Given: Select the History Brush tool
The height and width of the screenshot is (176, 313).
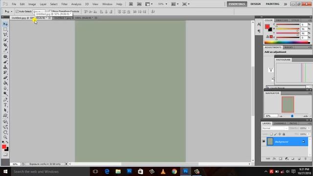Looking at the screenshot, I should [x=5, y=72].
